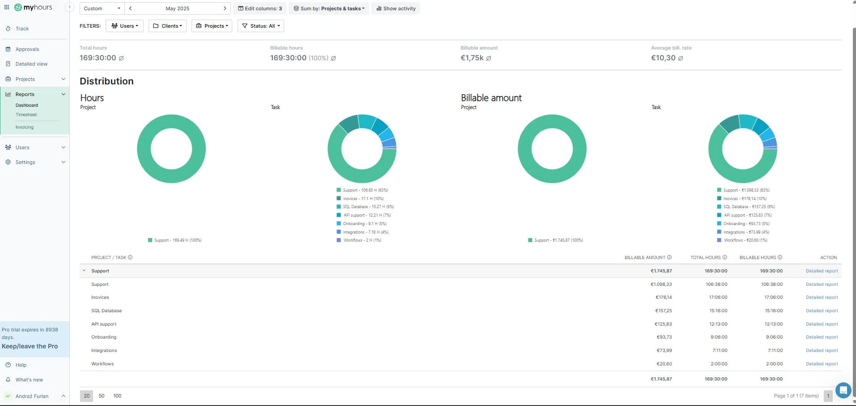The width and height of the screenshot is (856, 406).
Task: Click the app grid icon beside myhours logo
Action: tap(7, 7)
